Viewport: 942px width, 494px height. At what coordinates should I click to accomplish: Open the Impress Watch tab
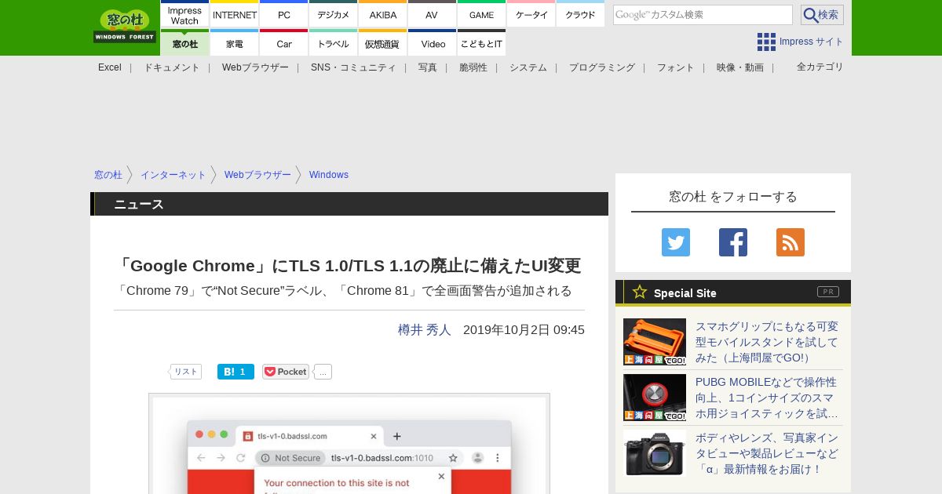[184, 15]
